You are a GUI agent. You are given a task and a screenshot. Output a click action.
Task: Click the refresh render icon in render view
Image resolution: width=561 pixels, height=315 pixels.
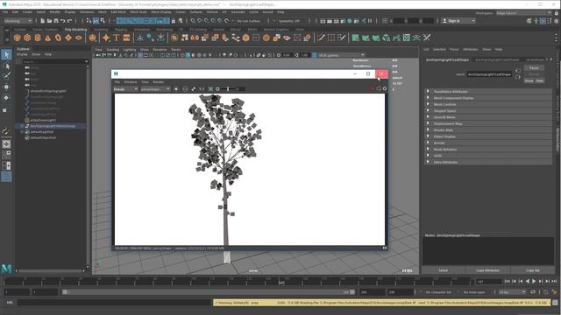(379, 88)
